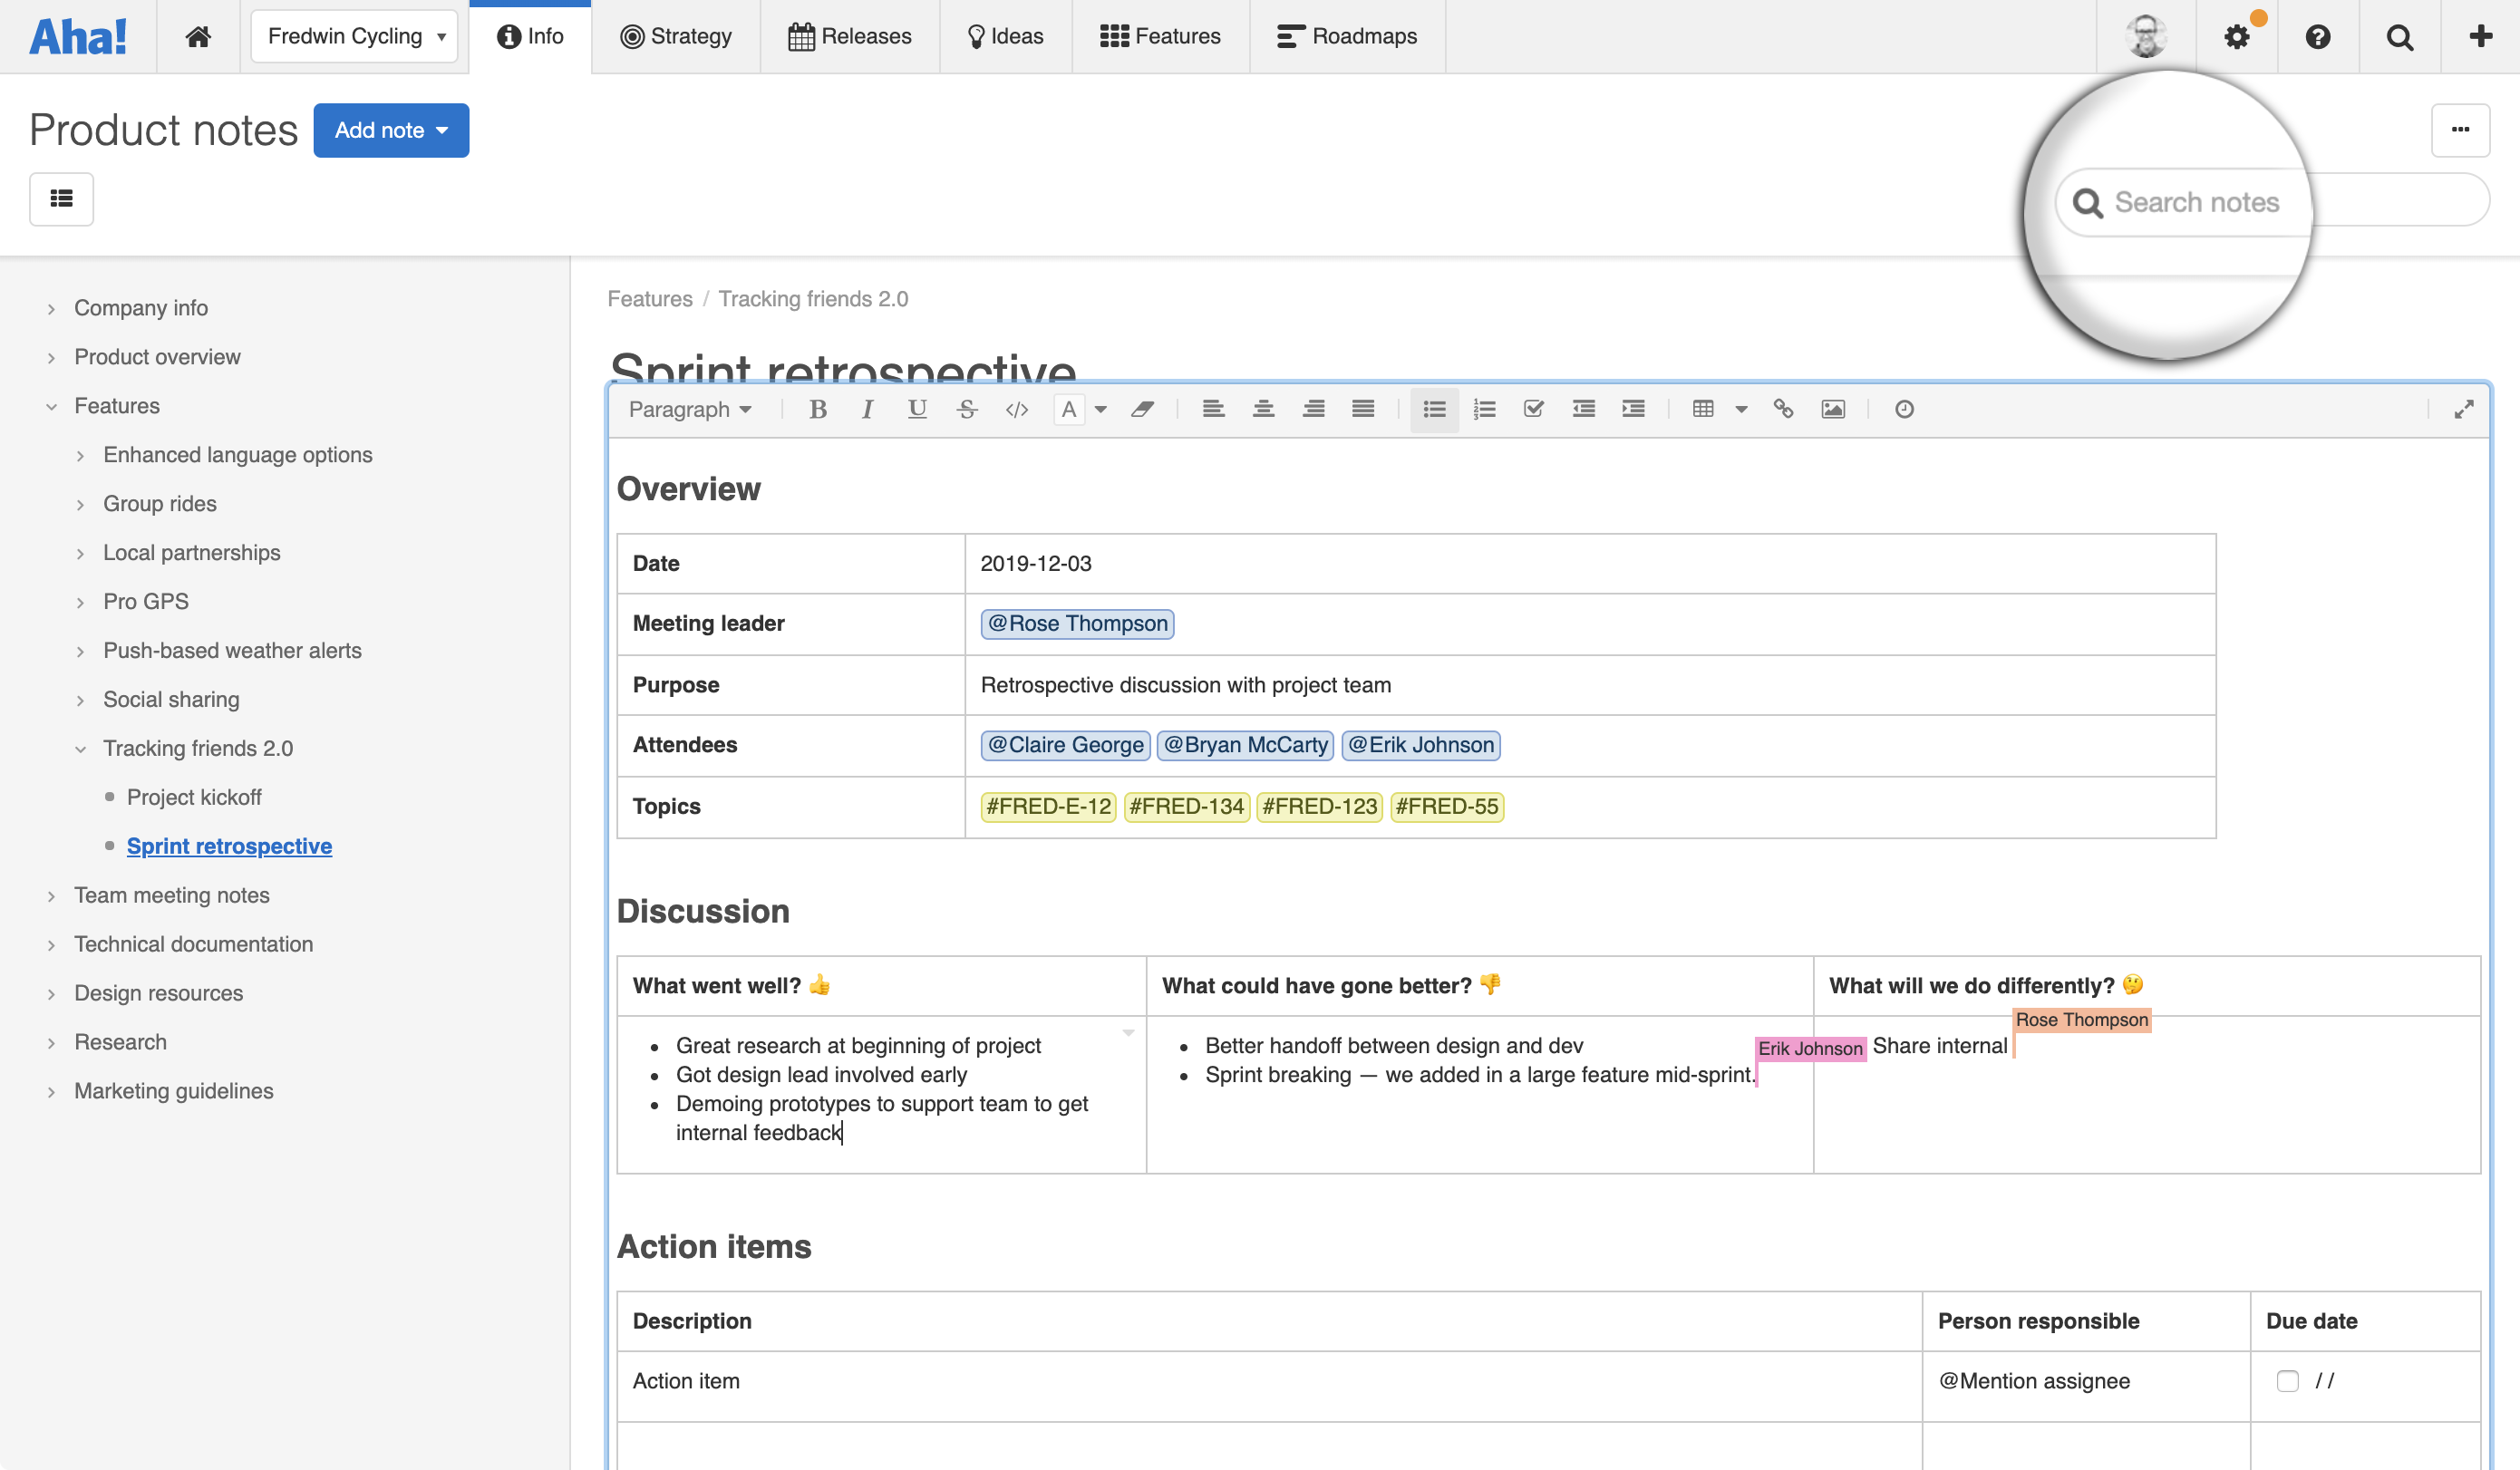Expand the editor to fullscreen

pyautogui.click(x=2464, y=409)
